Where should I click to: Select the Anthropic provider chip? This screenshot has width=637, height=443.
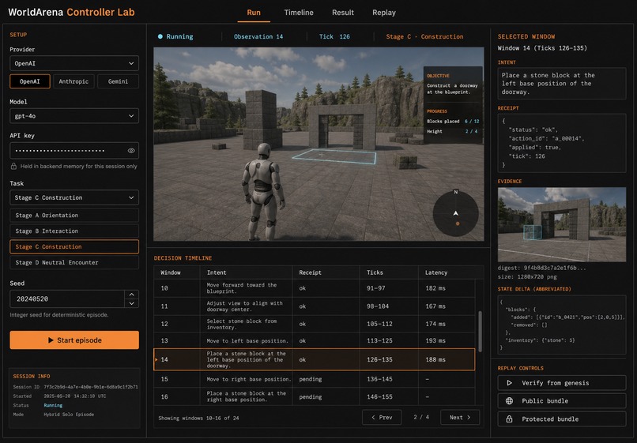[73, 81]
